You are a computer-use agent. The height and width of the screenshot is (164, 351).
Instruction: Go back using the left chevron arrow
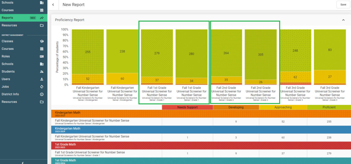pos(53,5)
